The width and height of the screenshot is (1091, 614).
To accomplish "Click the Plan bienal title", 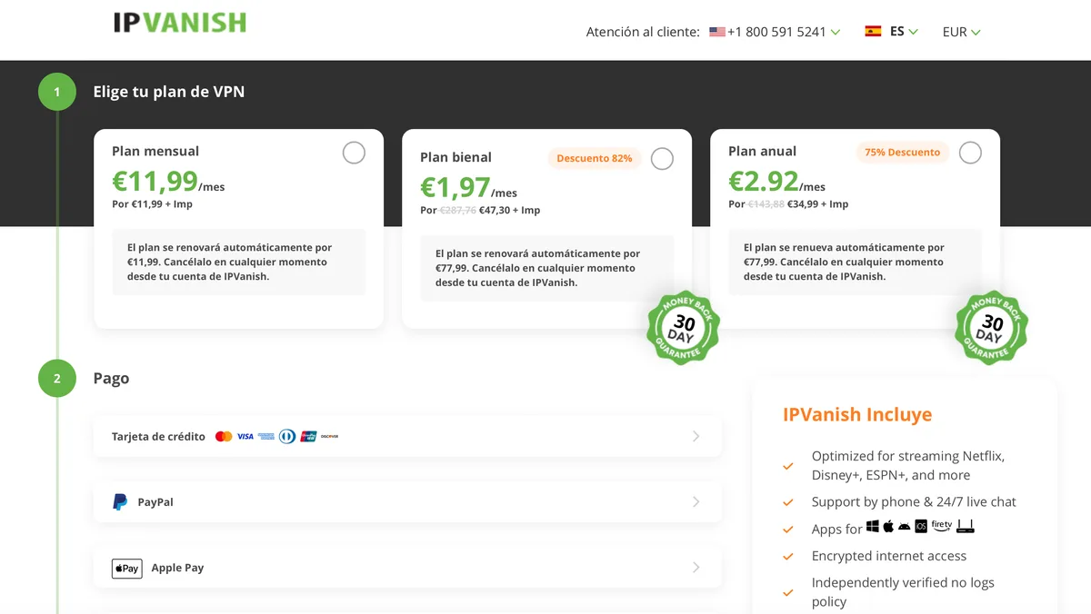I will [x=455, y=157].
